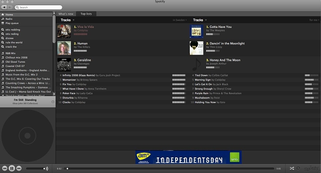
Task: Click now playing title I'm Still Standing
Action: [x=25, y=100]
